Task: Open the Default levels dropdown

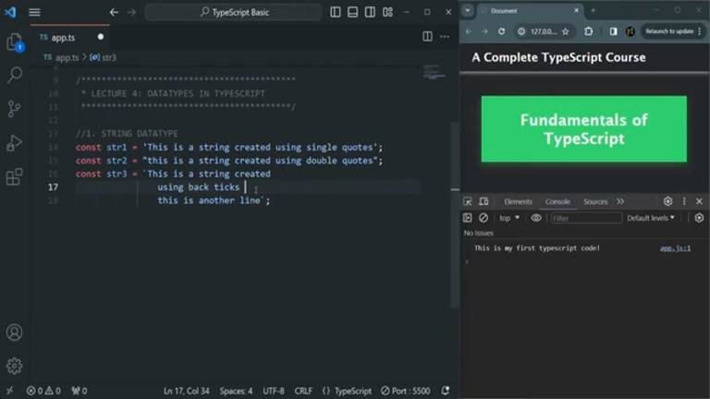Action: [651, 218]
